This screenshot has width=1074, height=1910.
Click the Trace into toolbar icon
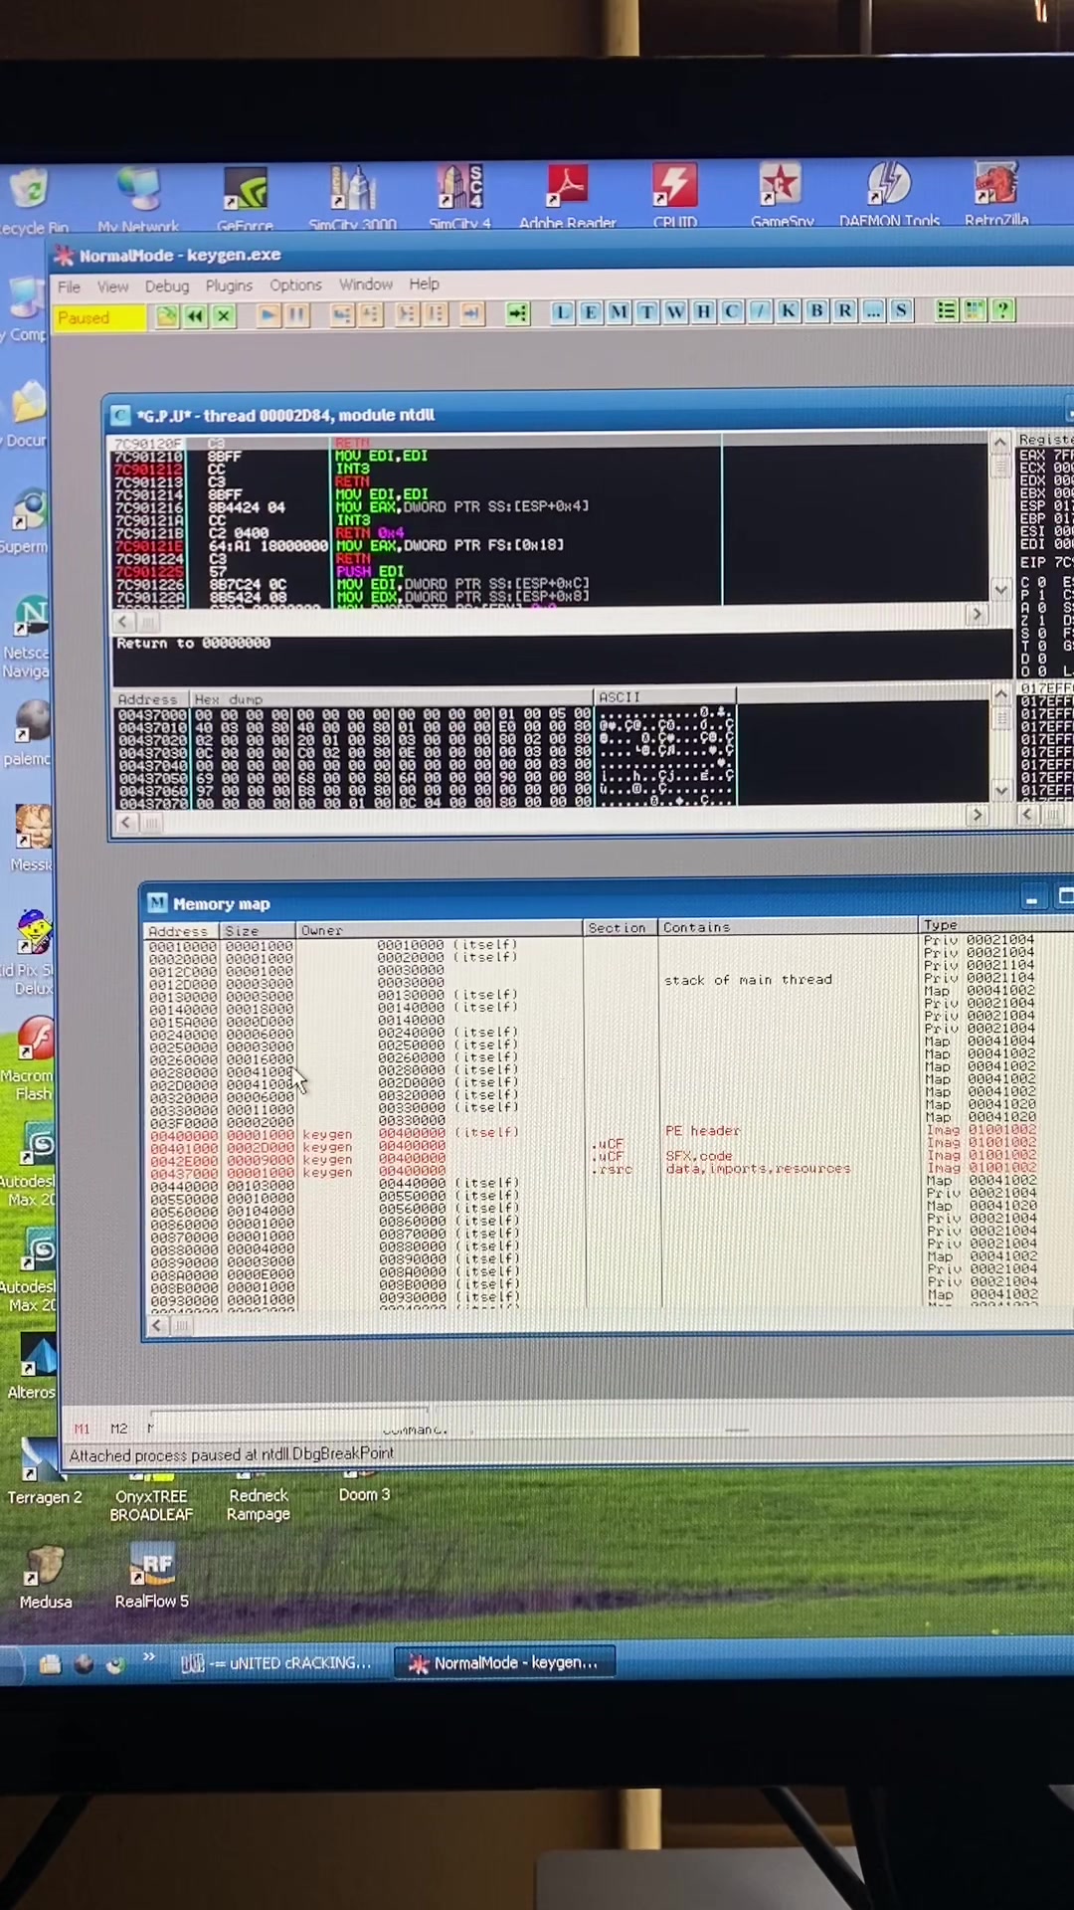(407, 313)
